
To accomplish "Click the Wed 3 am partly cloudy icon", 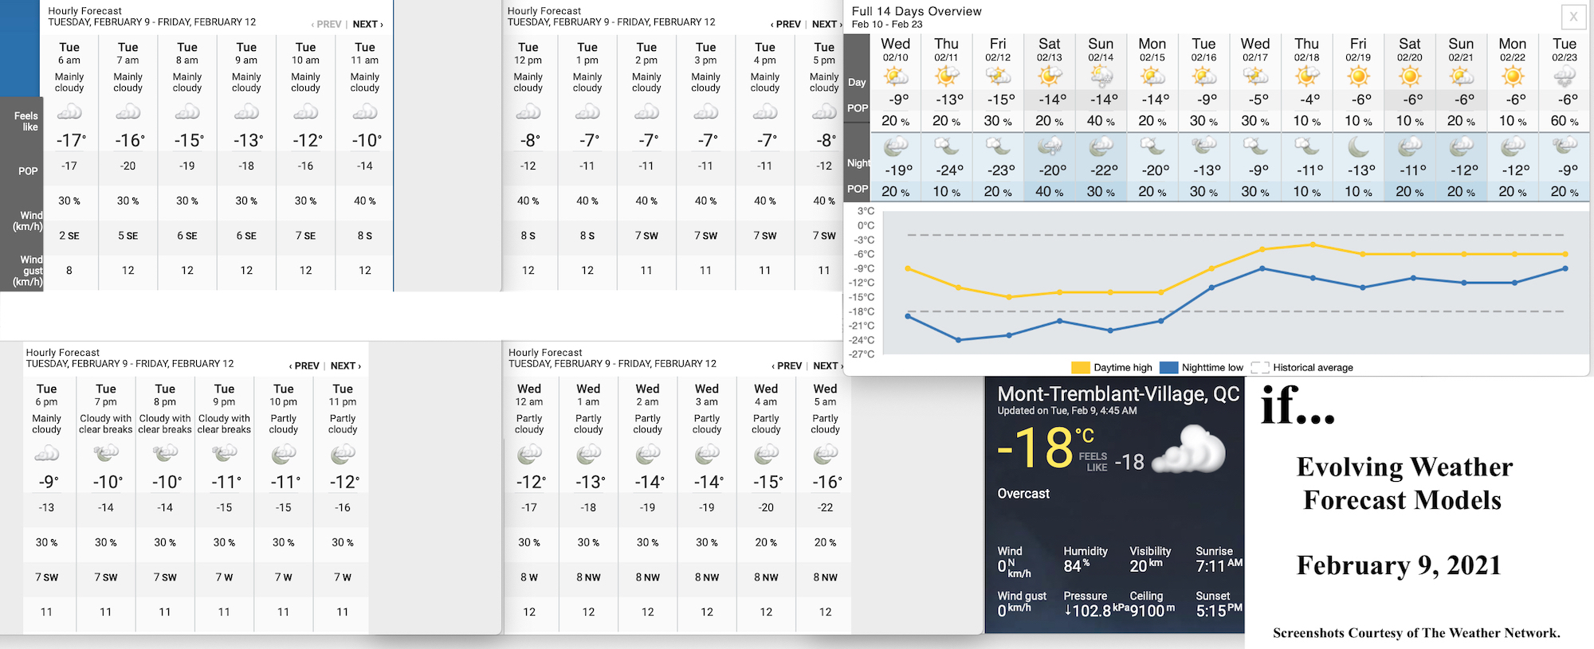I will pyautogui.click(x=707, y=454).
